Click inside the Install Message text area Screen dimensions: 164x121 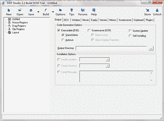pos(115,76)
